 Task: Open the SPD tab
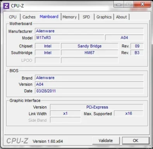[x=86, y=17]
